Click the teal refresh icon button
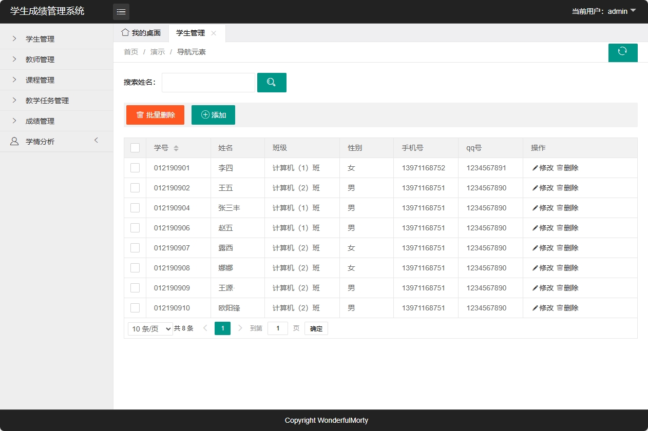 pyautogui.click(x=623, y=52)
